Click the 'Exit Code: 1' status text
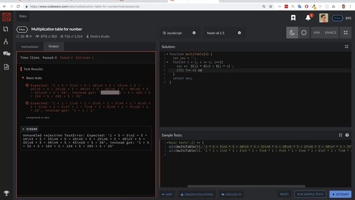Viewport: 355px width, 200px height. 84,58
